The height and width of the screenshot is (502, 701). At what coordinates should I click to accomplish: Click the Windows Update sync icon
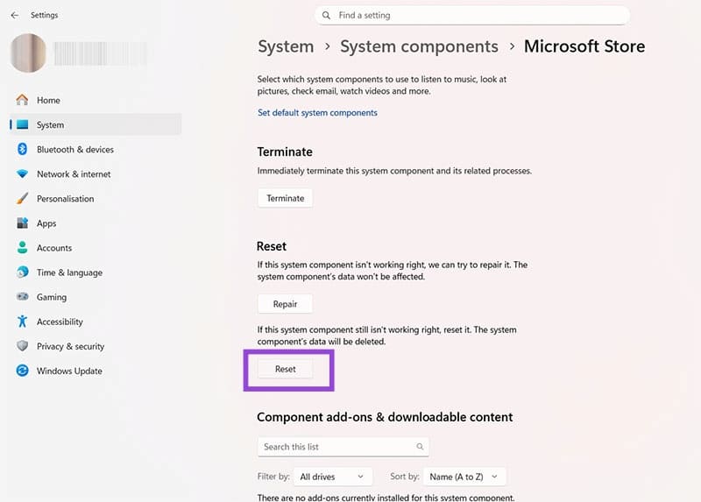[23, 370]
